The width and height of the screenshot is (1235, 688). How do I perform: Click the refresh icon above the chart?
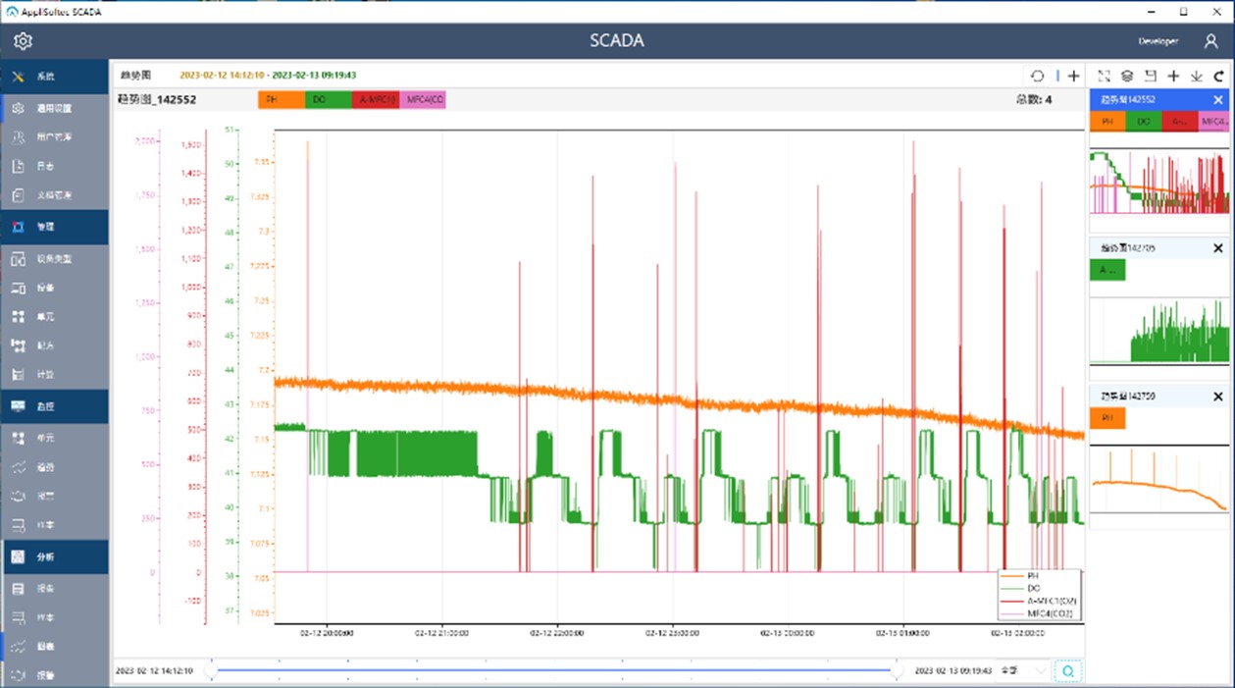(1037, 76)
